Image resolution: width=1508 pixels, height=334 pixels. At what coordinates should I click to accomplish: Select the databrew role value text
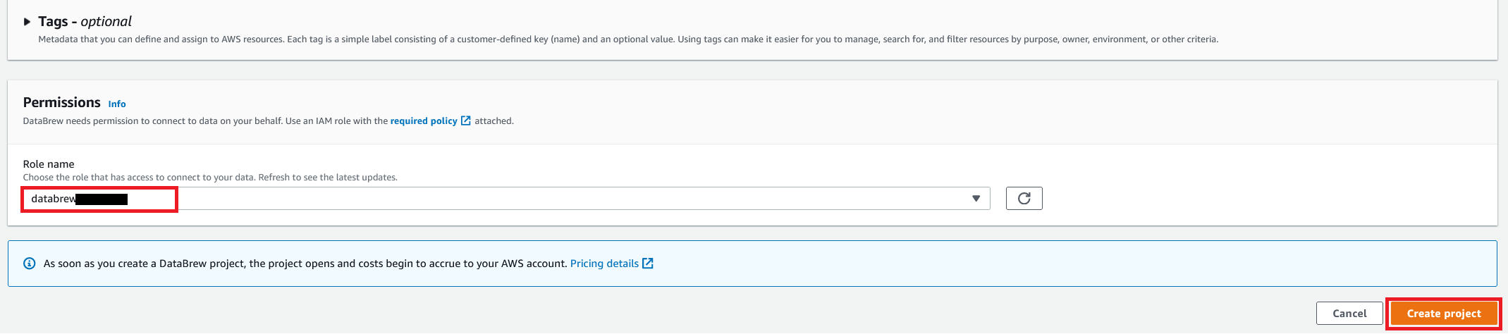(54, 199)
